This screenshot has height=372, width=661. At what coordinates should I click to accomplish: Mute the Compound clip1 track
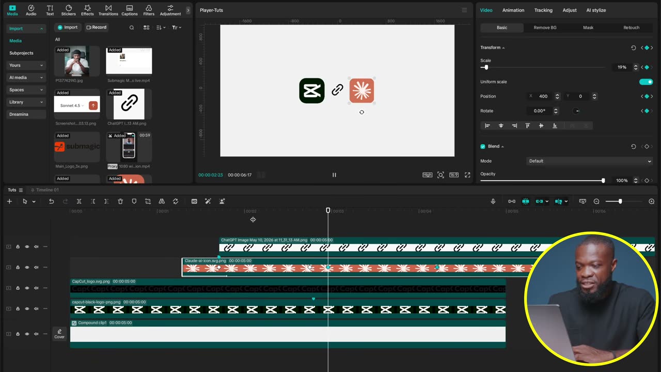tap(36, 334)
